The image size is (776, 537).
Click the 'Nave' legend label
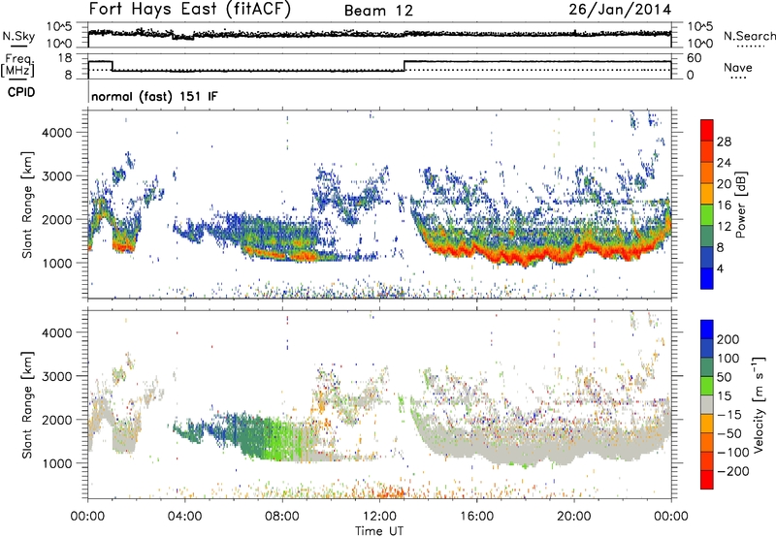[x=737, y=67]
